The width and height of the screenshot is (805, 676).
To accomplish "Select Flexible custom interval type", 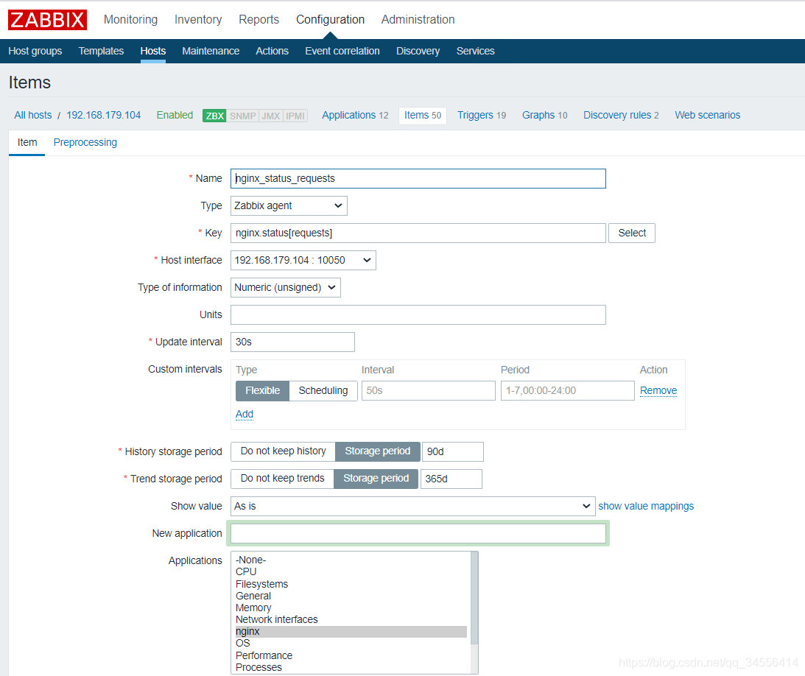I will click(x=262, y=390).
